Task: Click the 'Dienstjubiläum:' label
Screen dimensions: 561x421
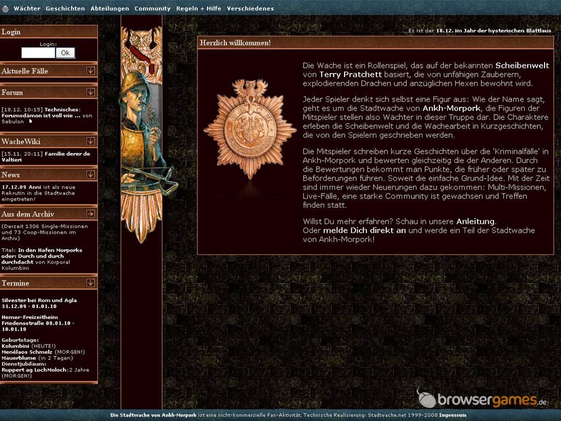Action: (x=24, y=364)
